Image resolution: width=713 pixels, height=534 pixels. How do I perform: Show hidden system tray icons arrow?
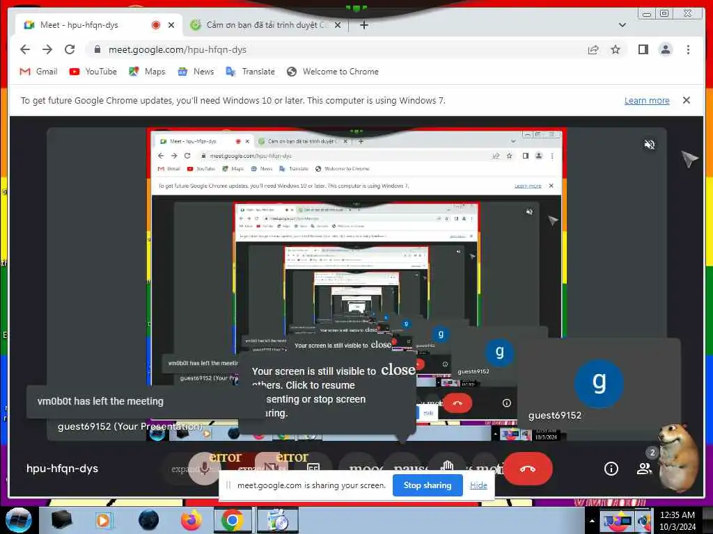click(x=592, y=521)
